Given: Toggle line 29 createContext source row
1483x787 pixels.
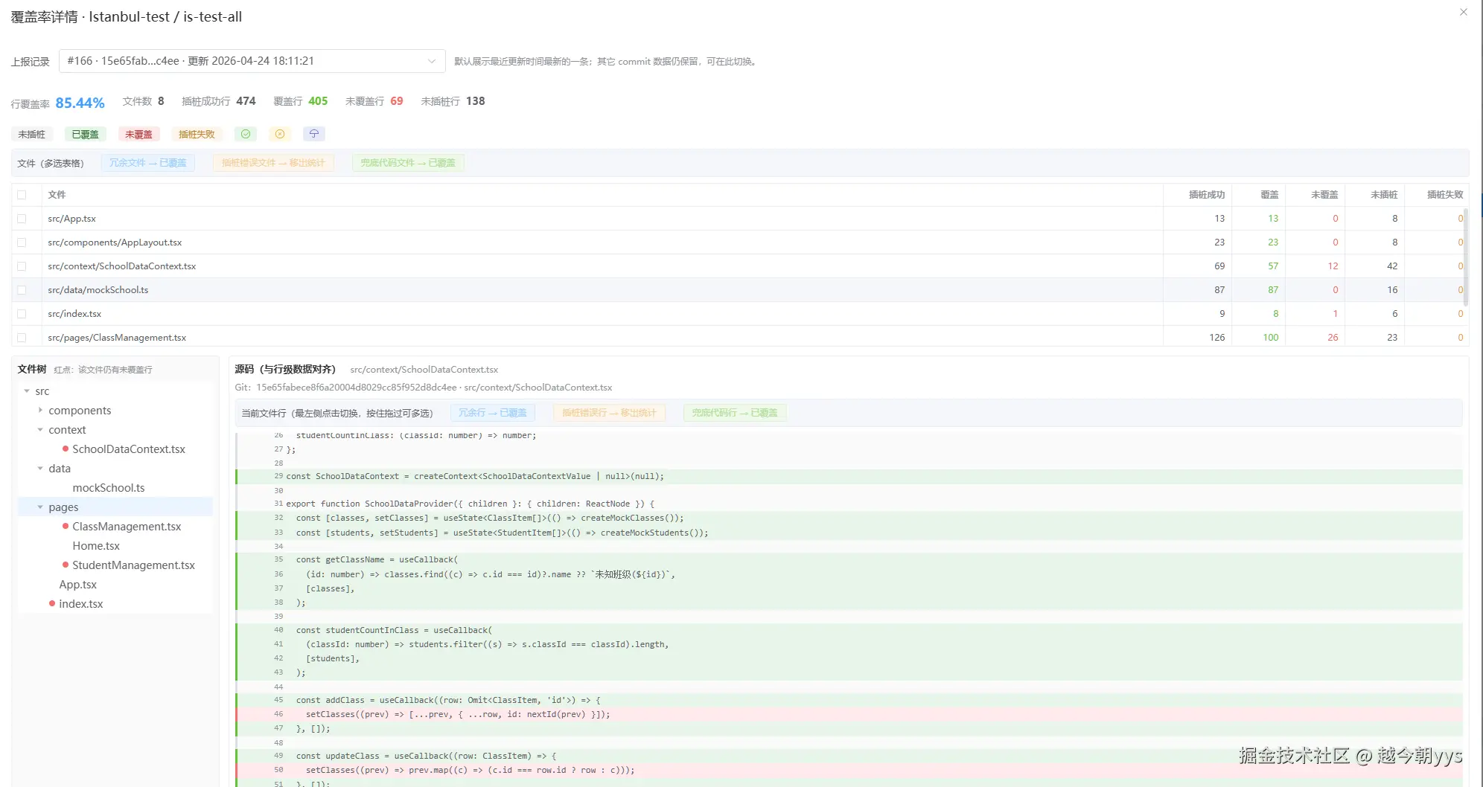Looking at the screenshot, I should [849, 476].
